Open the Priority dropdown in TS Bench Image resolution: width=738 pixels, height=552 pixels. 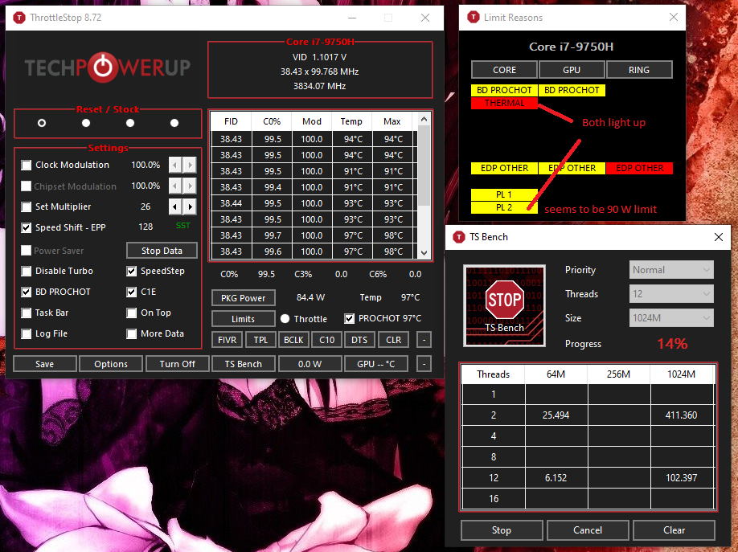(671, 270)
